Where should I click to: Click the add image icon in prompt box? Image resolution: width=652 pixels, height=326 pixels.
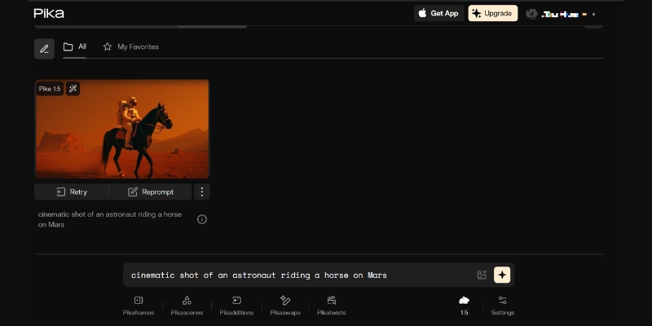482,275
